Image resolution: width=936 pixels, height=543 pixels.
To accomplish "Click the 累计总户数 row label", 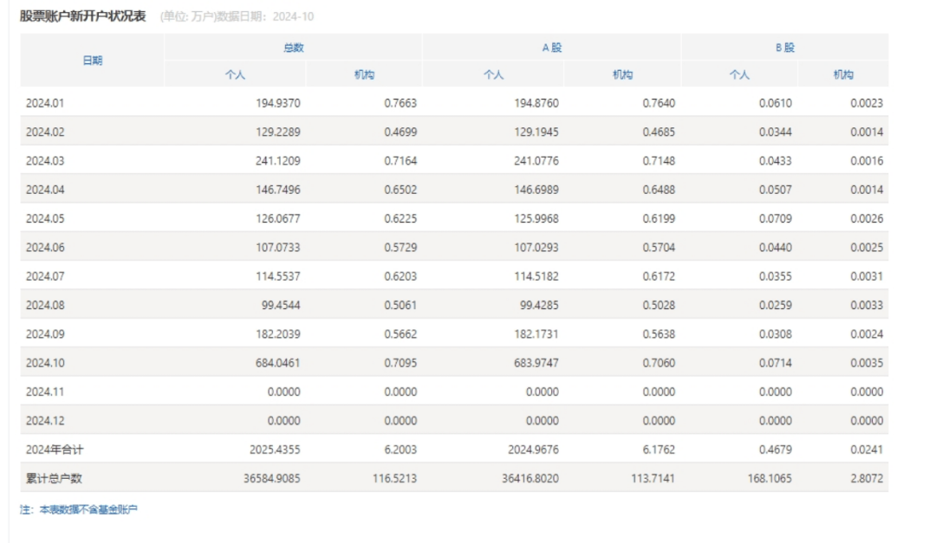I will coord(54,479).
